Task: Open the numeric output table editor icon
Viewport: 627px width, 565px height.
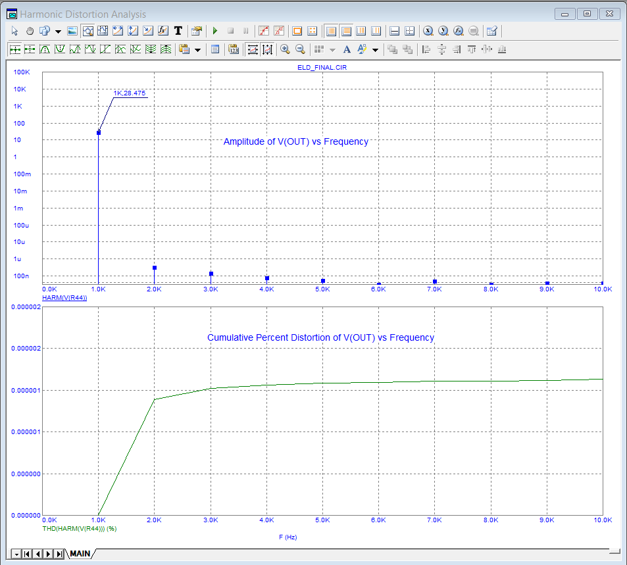Action: [x=492, y=31]
